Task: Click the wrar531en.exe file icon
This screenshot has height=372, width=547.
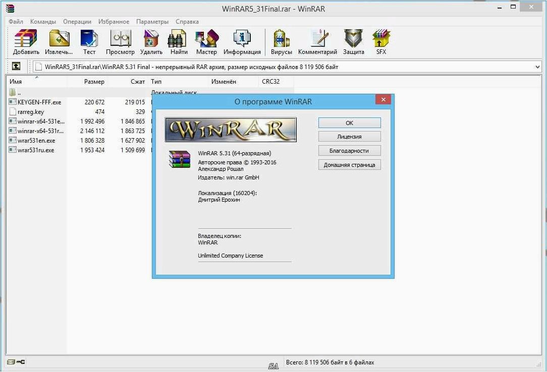Action: (x=13, y=140)
